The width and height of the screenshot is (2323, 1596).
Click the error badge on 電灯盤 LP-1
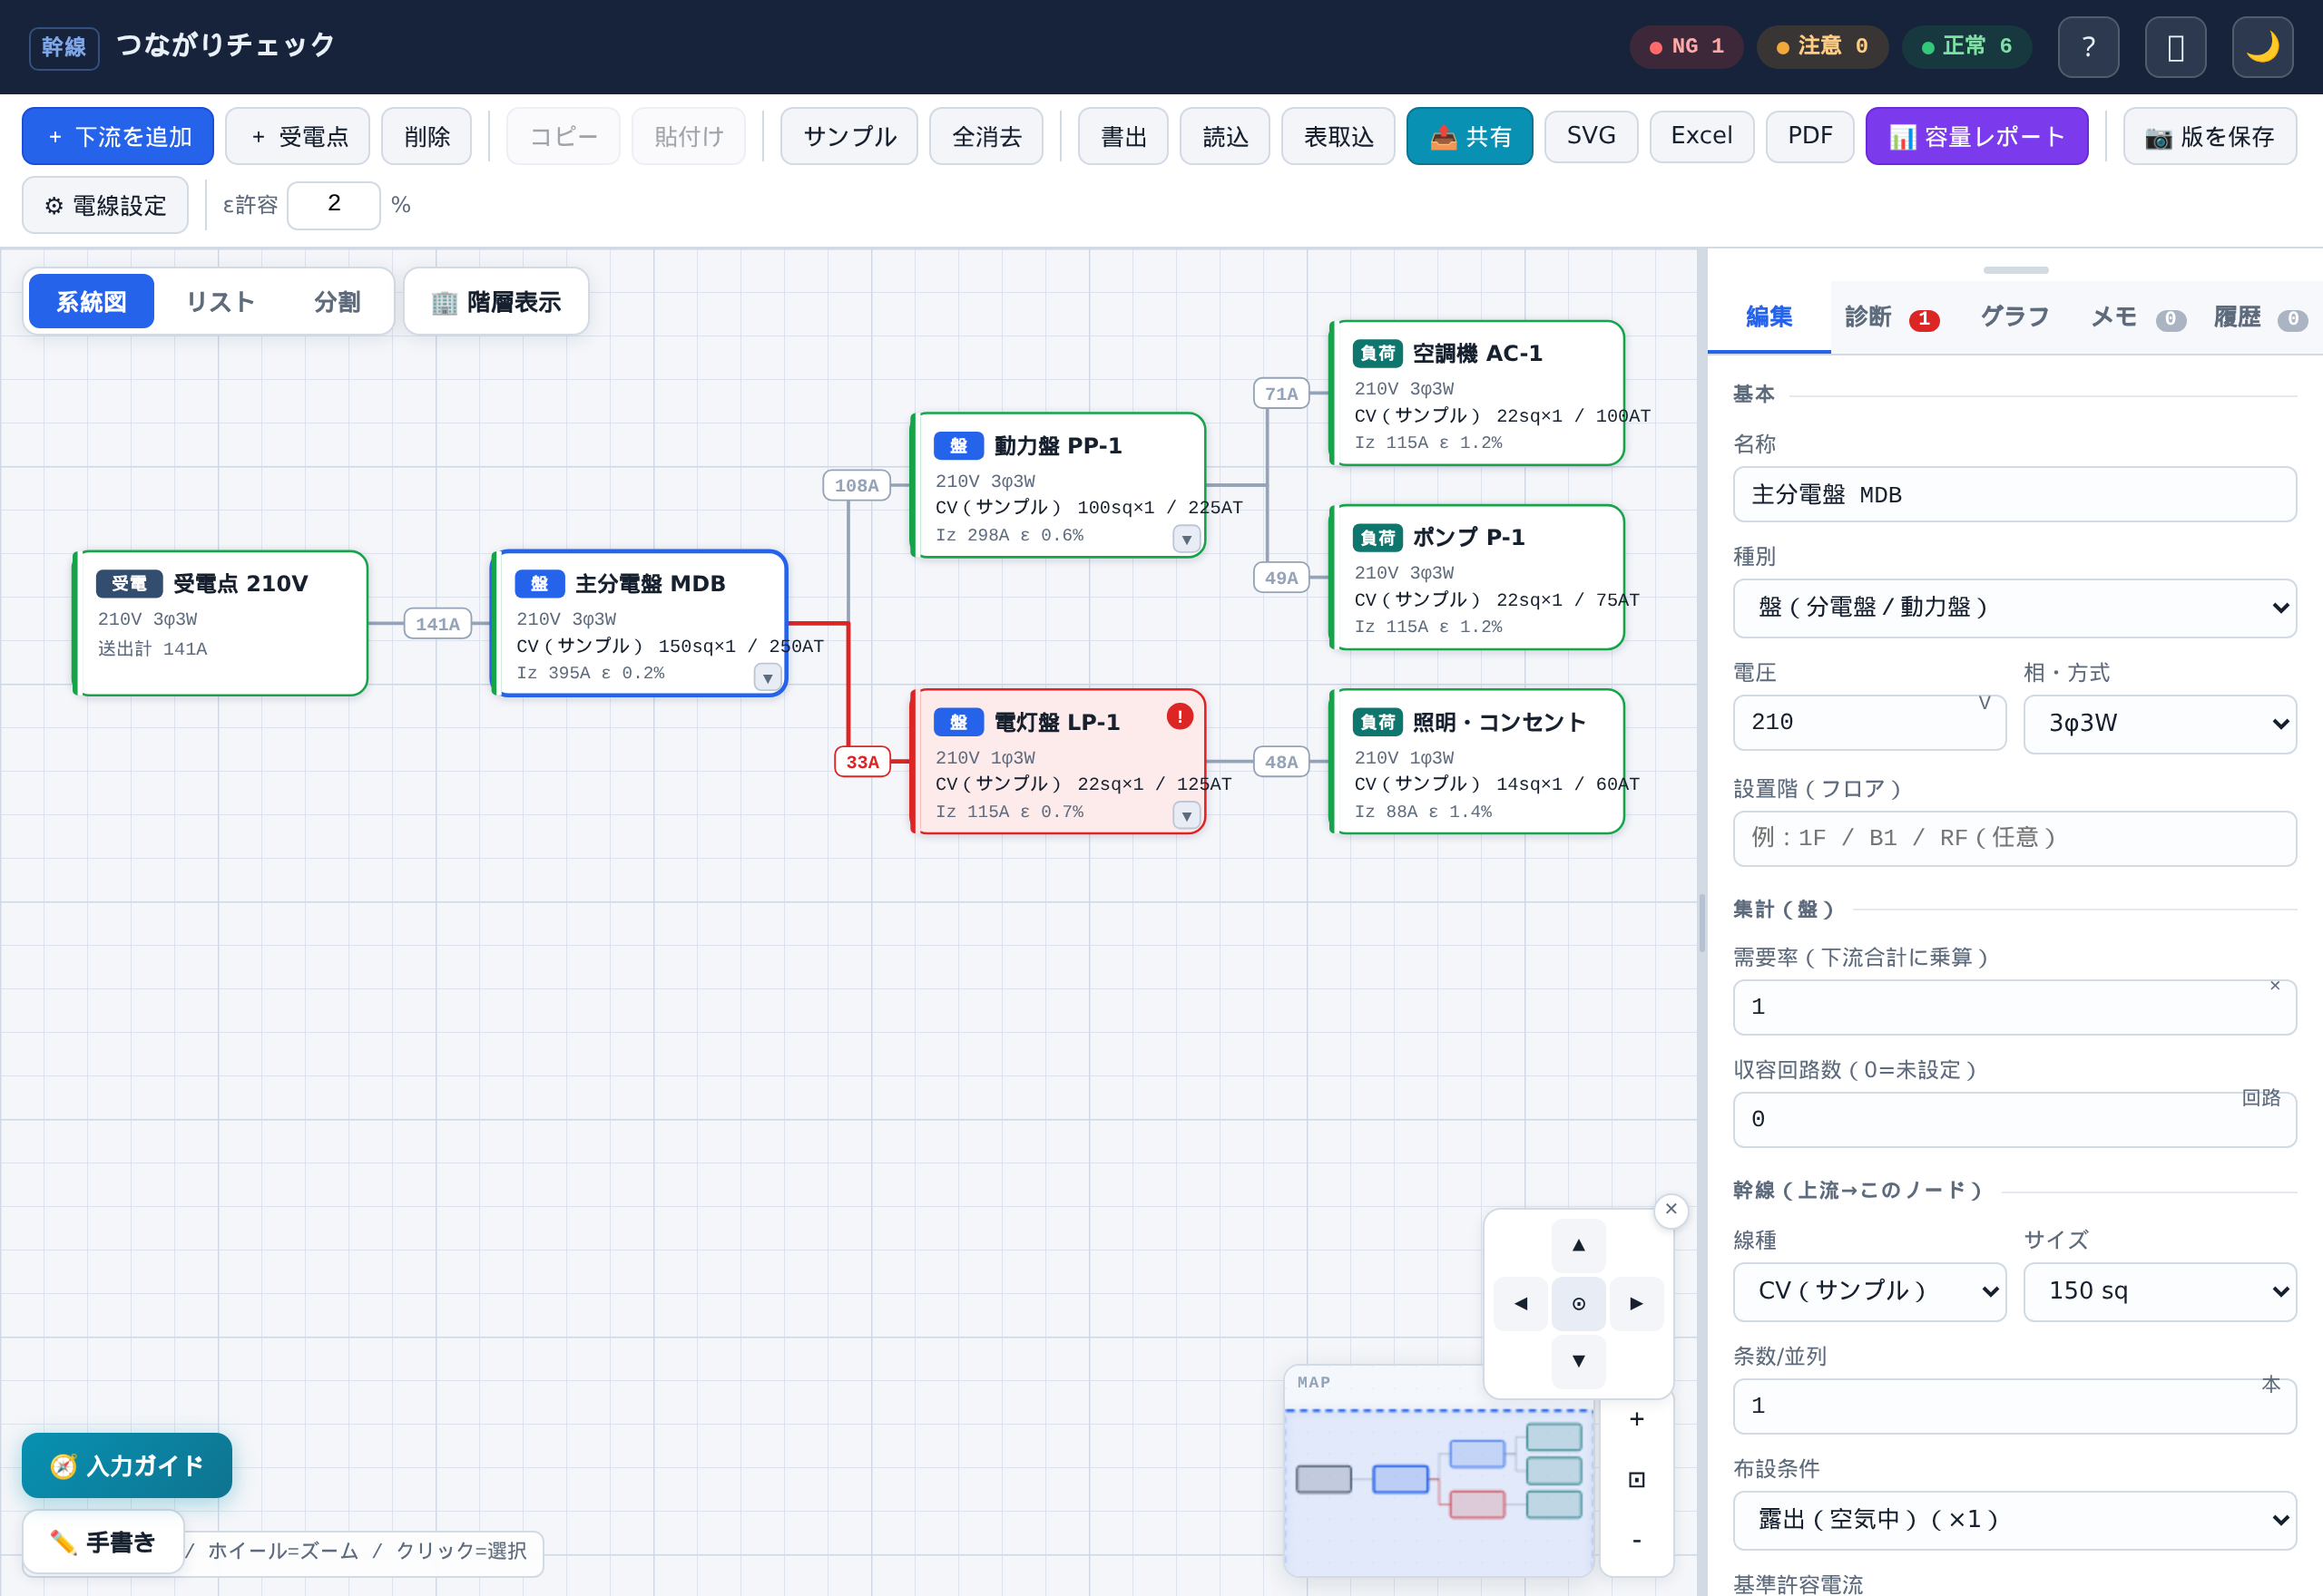point(1181,717)
